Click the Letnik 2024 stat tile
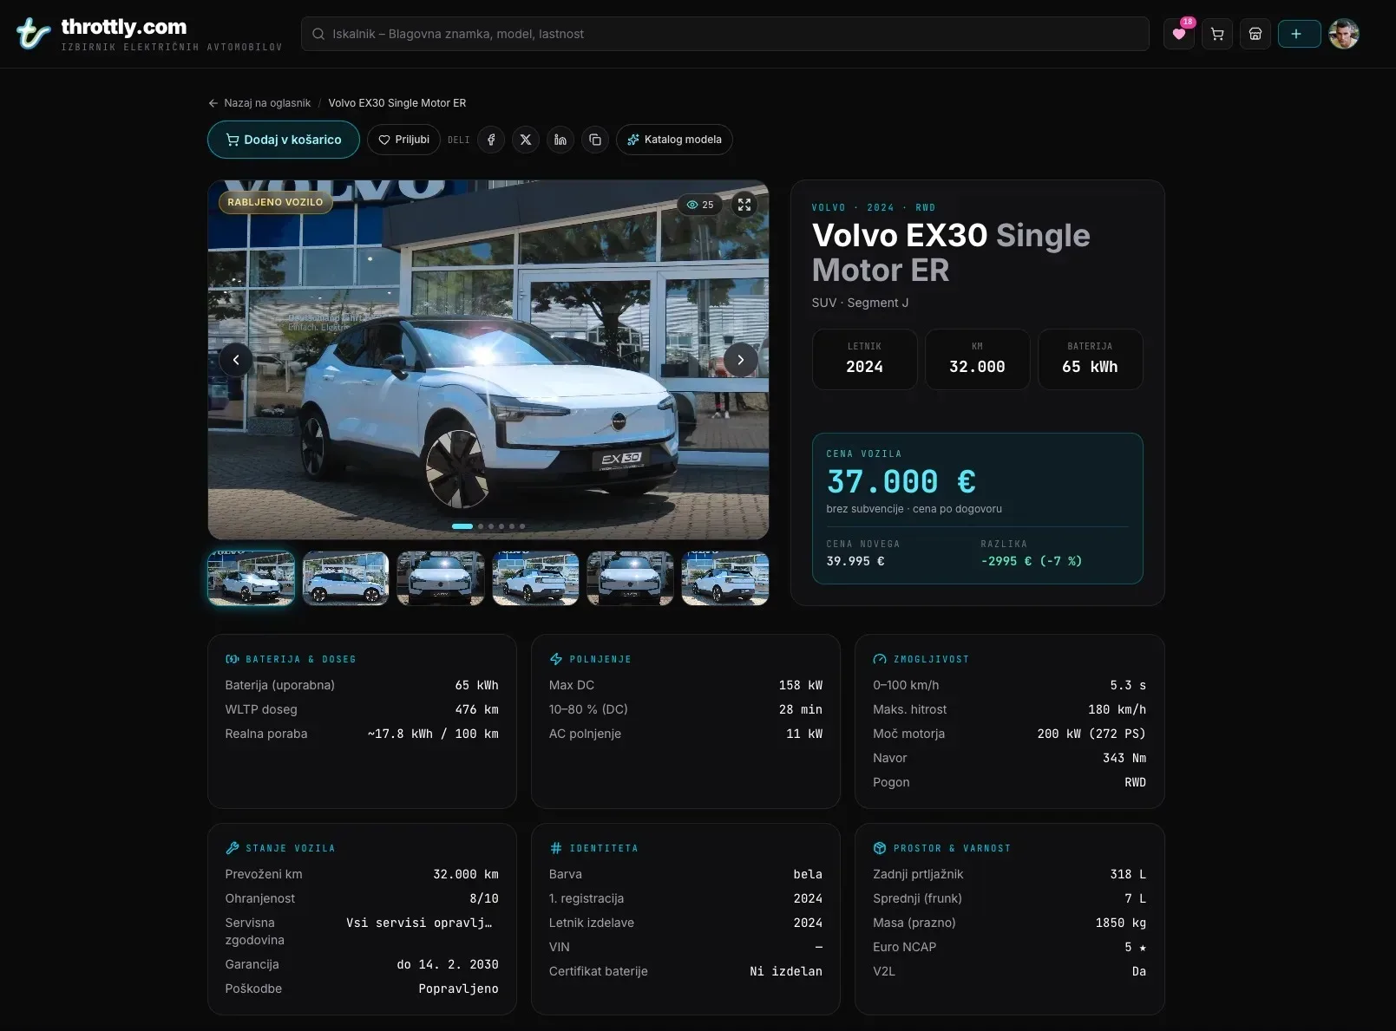Viewport: 1396px width, 1031px height. click(x=865, y=359)
